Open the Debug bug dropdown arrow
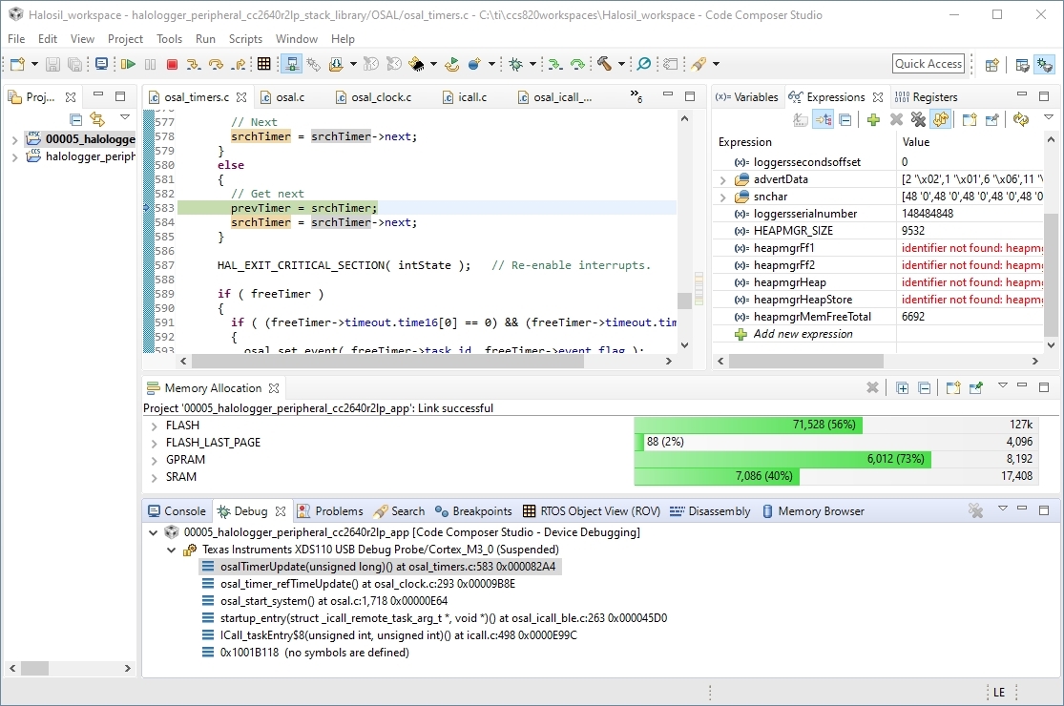1064x706 pixels. [x=532, y=65]
